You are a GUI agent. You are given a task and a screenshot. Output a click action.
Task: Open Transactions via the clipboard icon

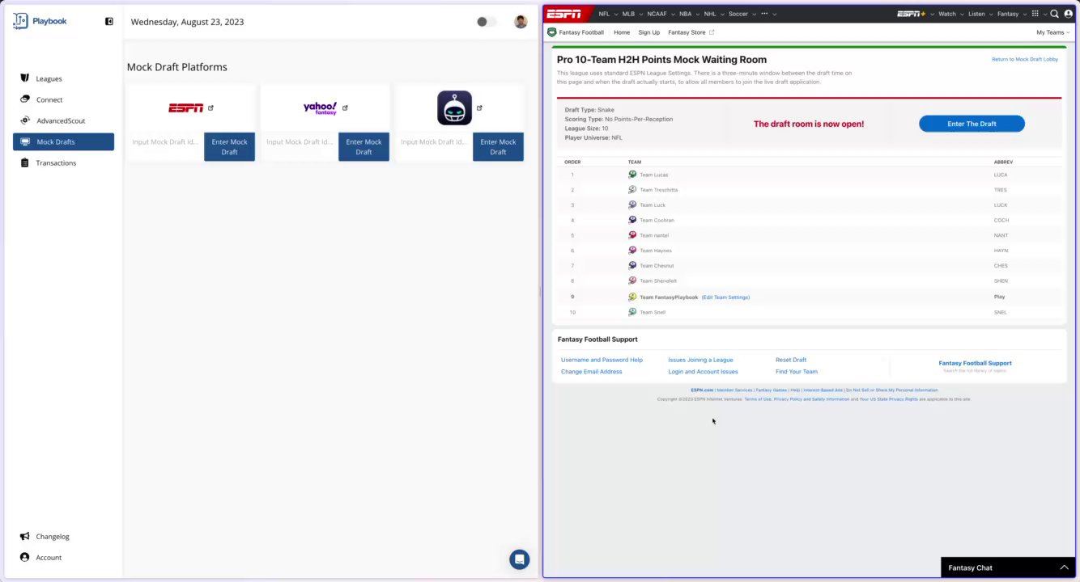[25, 162]
